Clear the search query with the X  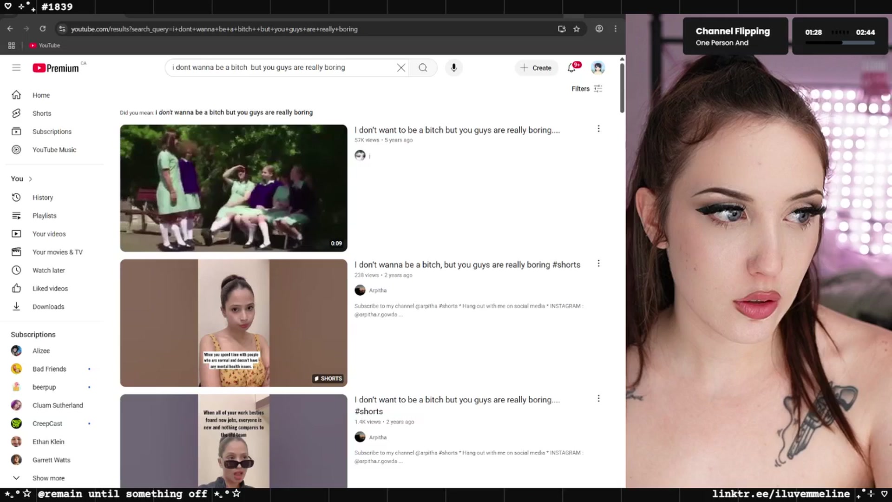click(401, 68)
